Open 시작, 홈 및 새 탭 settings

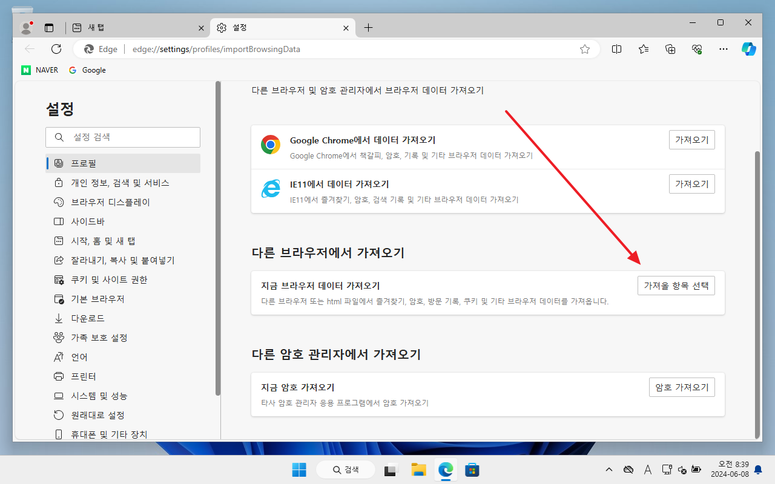pos(123,241)
